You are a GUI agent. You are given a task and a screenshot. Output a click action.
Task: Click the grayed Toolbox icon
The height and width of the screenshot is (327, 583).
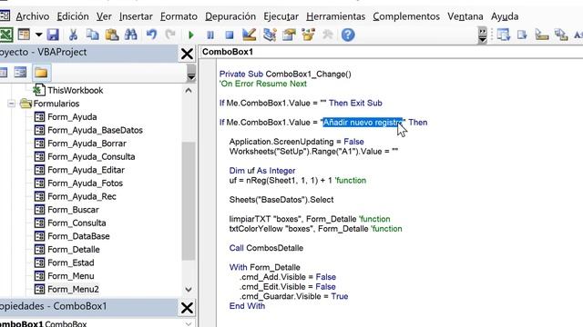click(x=328, y=35)
